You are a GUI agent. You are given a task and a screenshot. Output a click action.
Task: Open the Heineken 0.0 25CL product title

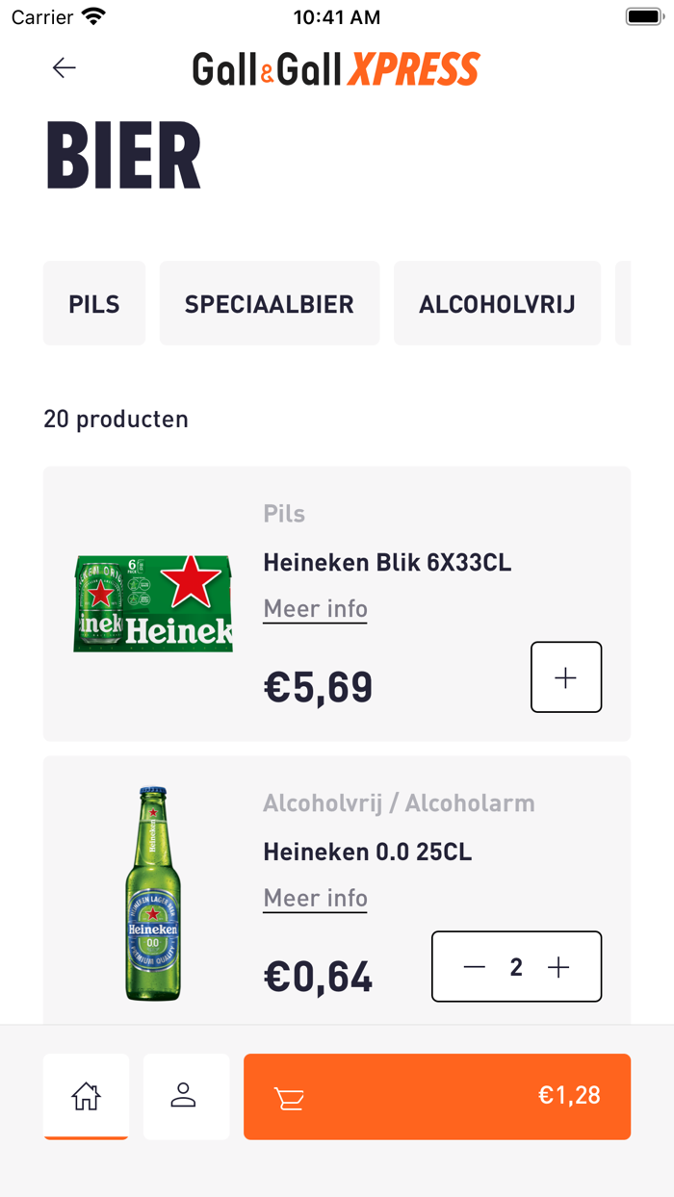point(368,852)
